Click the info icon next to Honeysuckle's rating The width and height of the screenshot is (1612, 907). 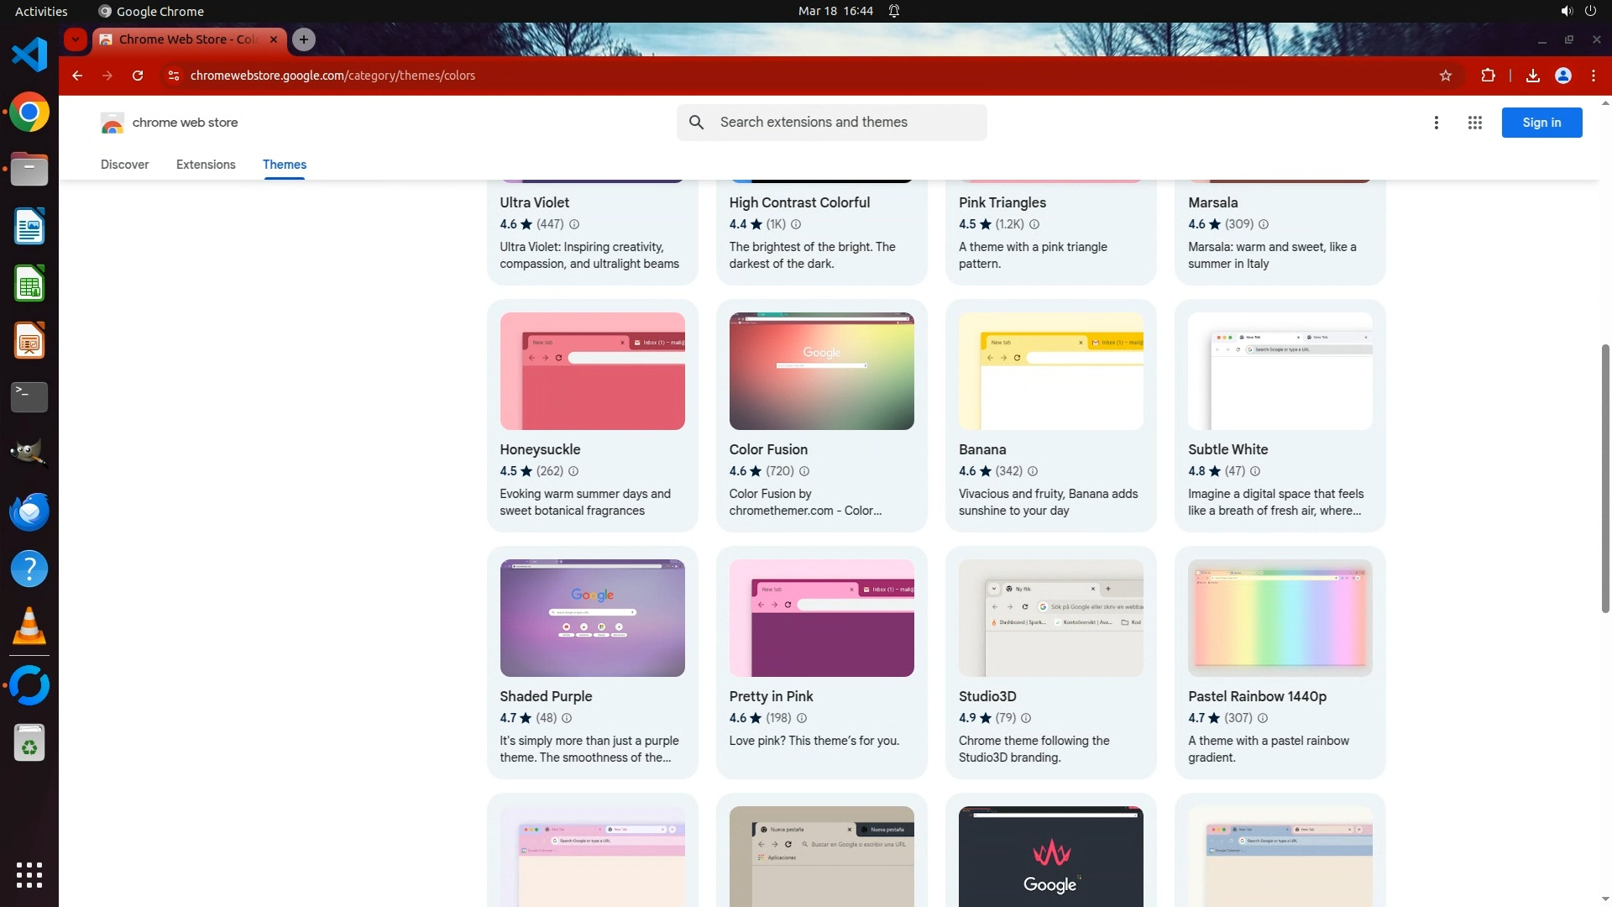[573, 471]
